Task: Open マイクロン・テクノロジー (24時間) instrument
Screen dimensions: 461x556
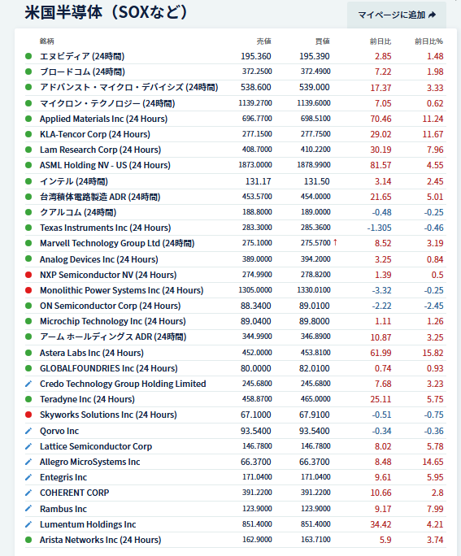Action: click(107, 103)
